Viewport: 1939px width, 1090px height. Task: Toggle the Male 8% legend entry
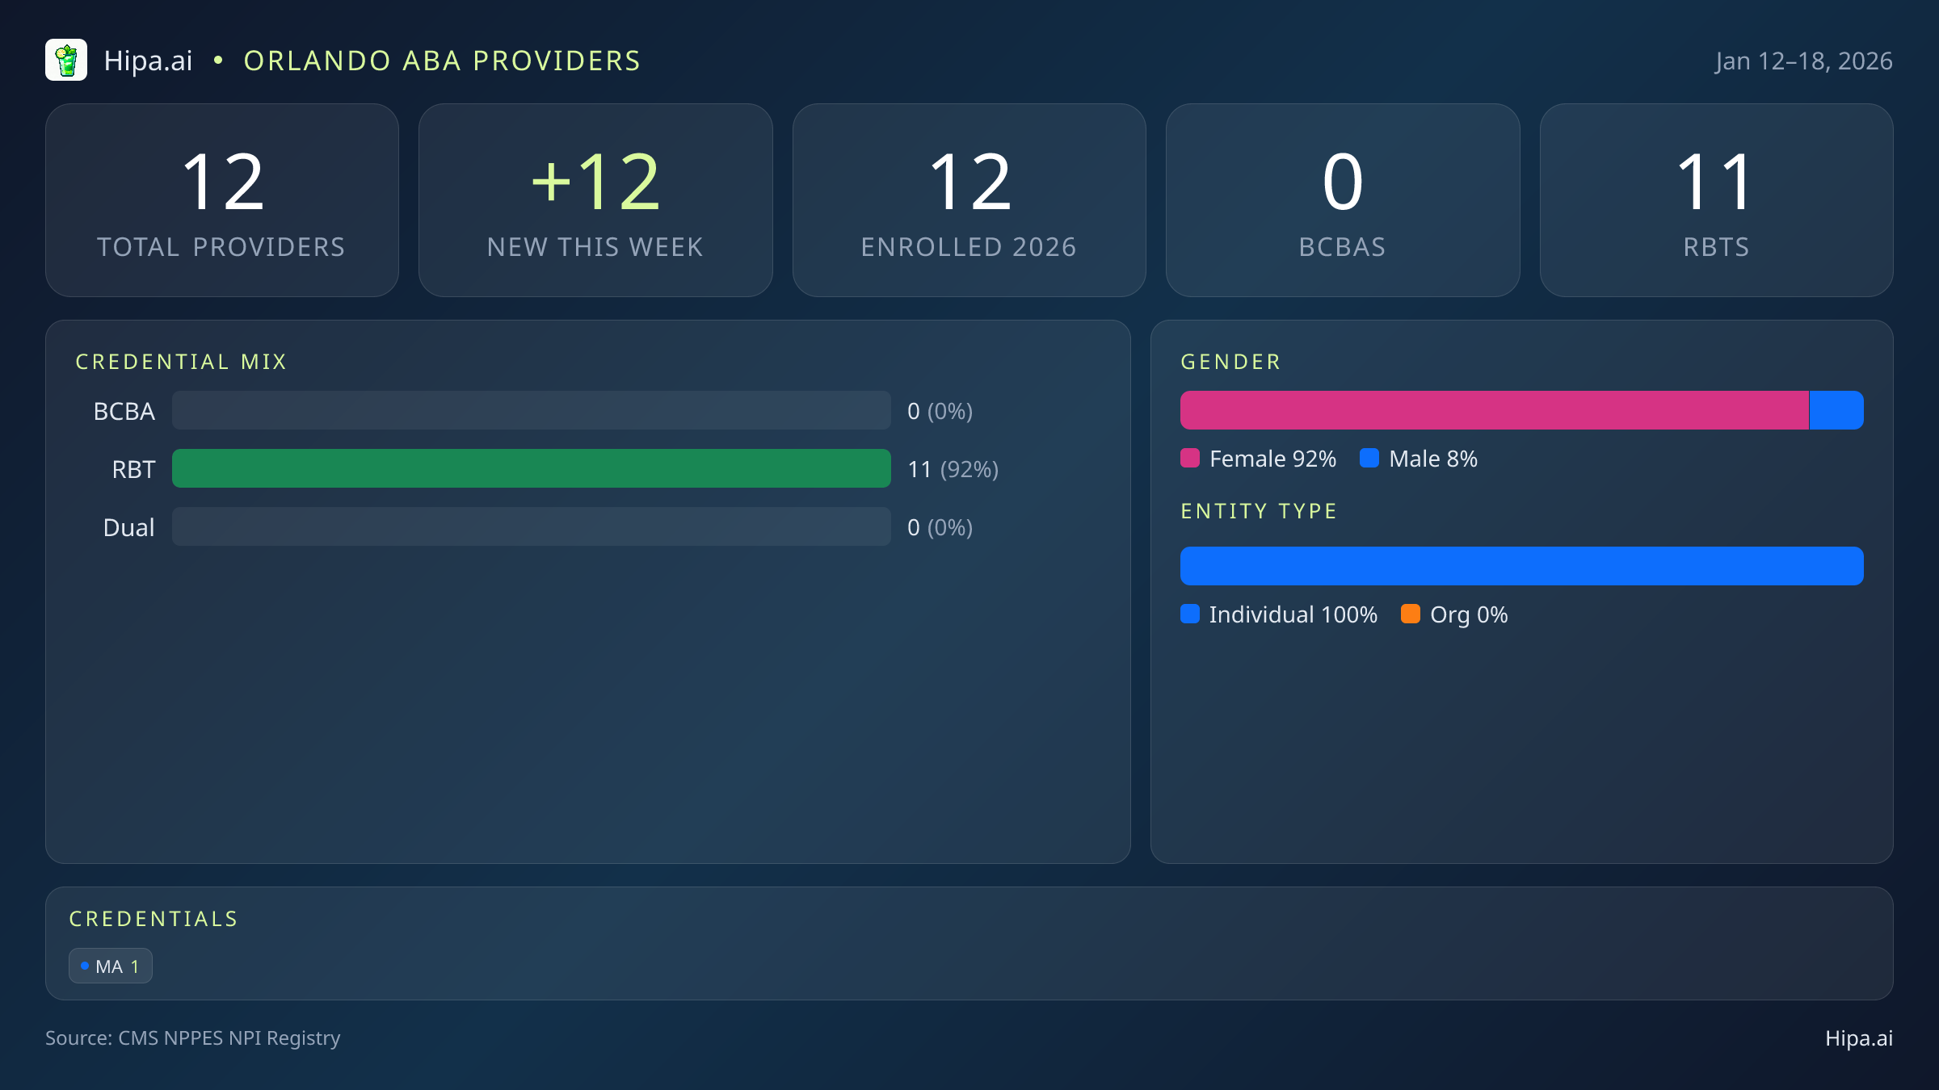tap(1420, 459)
